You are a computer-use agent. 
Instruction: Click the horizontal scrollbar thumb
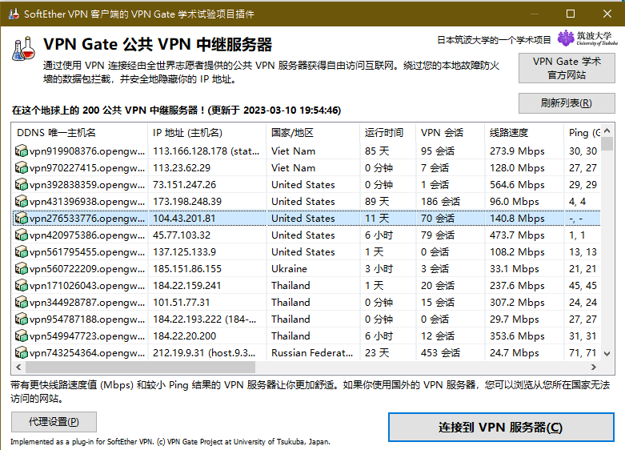140,367
